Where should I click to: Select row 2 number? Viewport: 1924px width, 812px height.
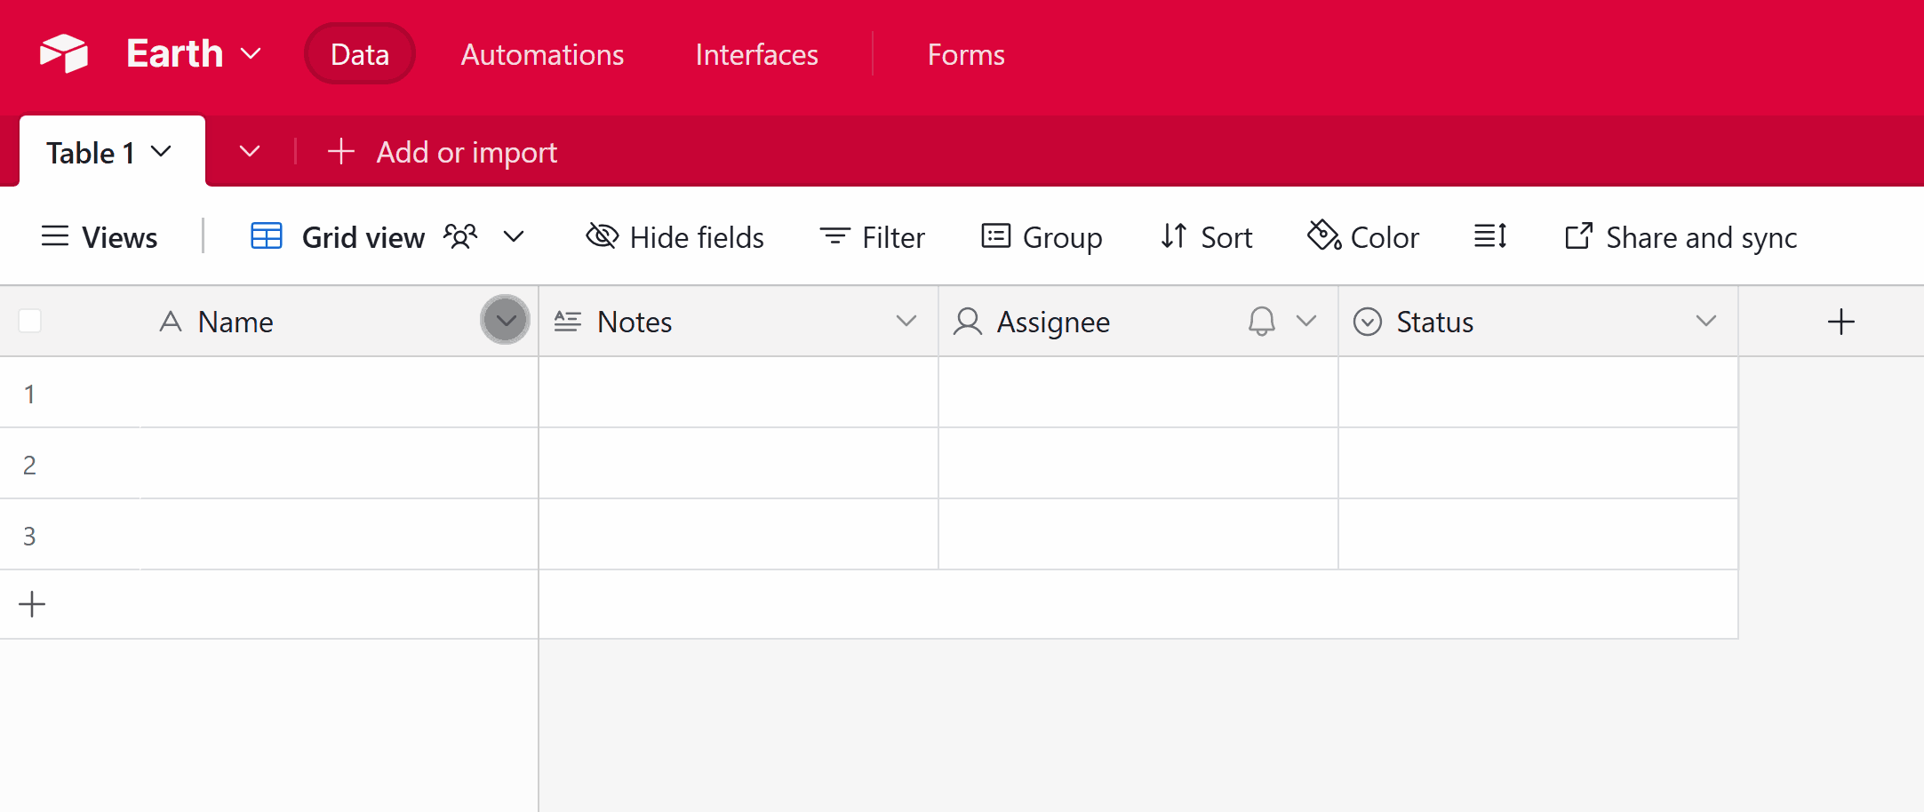coord(29,465)
